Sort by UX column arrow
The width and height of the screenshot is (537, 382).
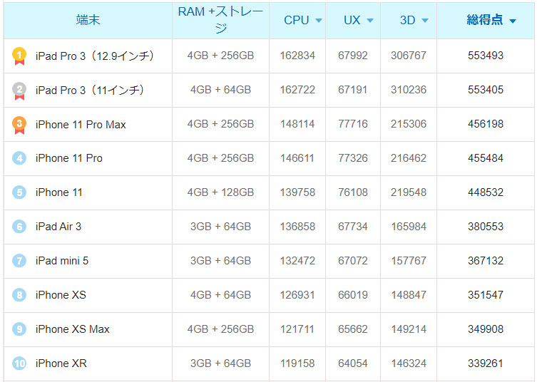(x=370, y=21)
